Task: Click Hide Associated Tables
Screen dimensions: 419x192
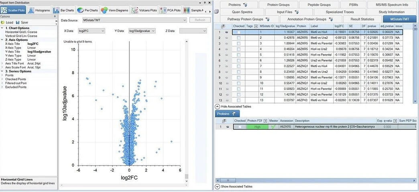Action: point(233,106)
